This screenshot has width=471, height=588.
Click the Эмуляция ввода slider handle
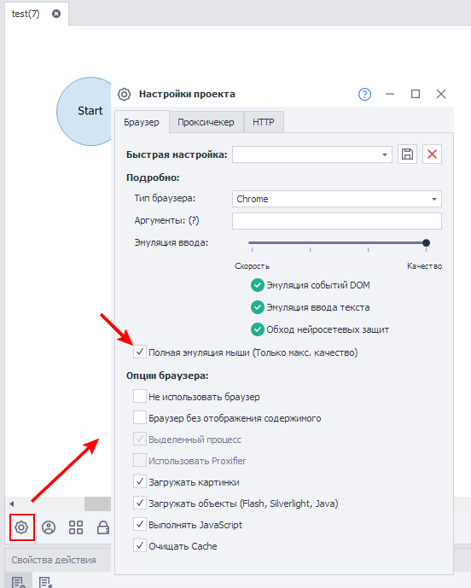tap(426, 243)
